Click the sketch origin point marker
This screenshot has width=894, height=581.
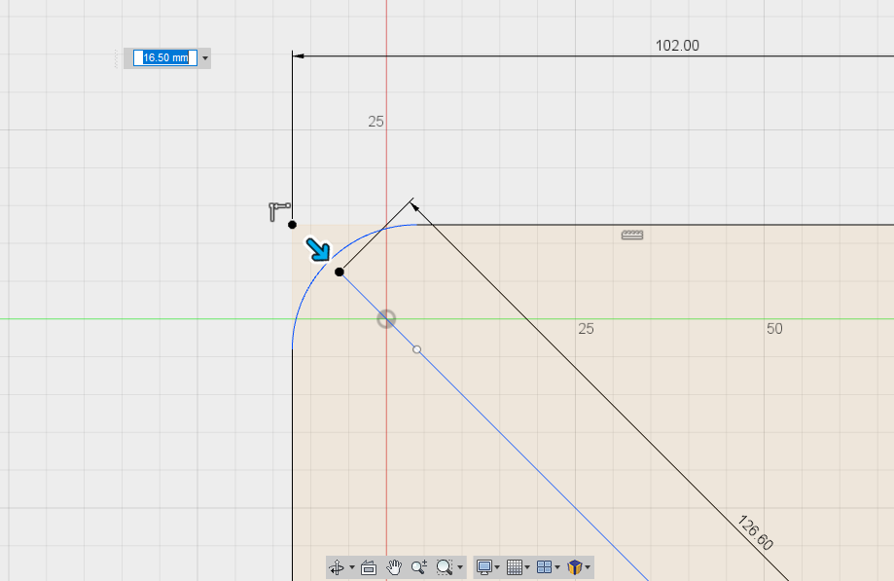point(386,319)
